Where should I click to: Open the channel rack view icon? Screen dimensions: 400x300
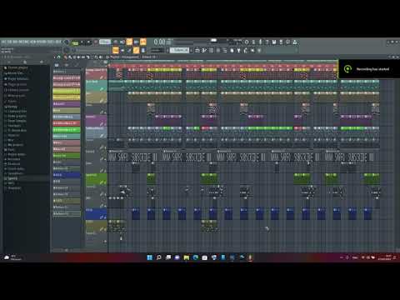point(129,50)
